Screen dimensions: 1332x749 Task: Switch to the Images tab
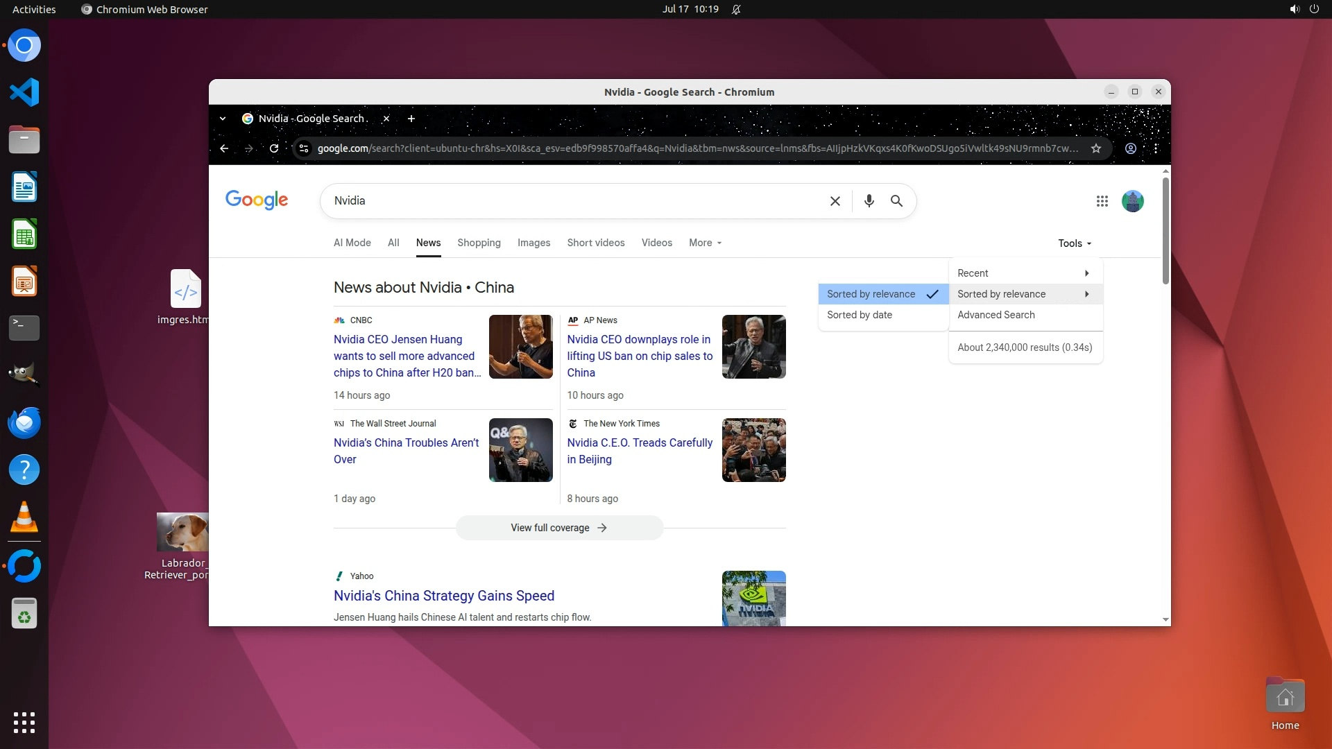click(533, 243)
